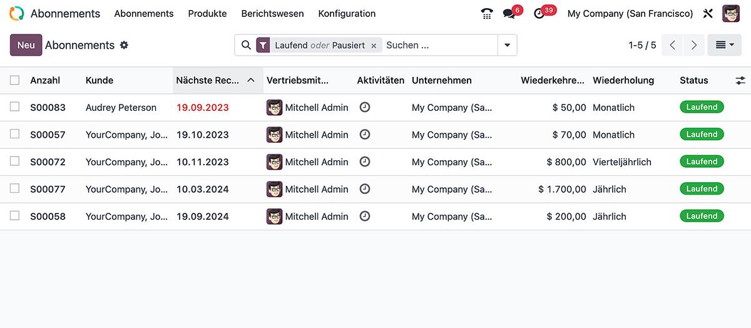This screenshot has width=751, height=328.
Task: Go to next page of records
Action: click(693, 45)
